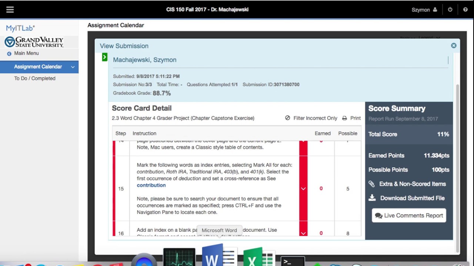Open To Do / Completed page

click(x=35, y=78)
